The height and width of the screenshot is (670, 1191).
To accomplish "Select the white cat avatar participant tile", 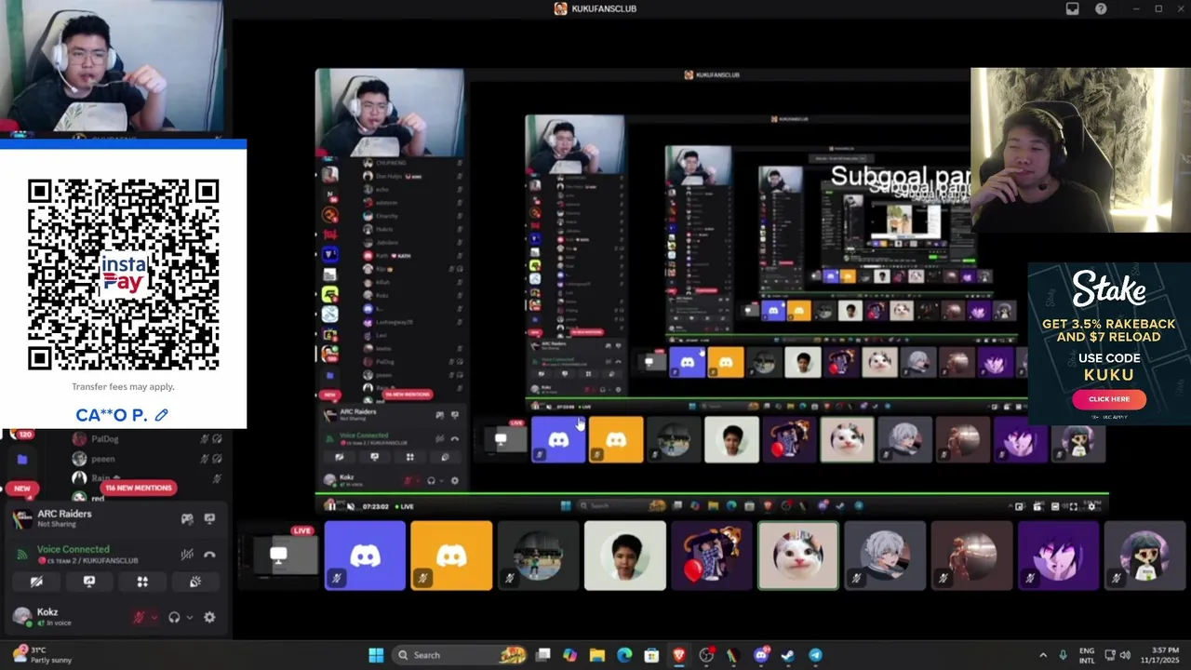I will pos(798,556).
